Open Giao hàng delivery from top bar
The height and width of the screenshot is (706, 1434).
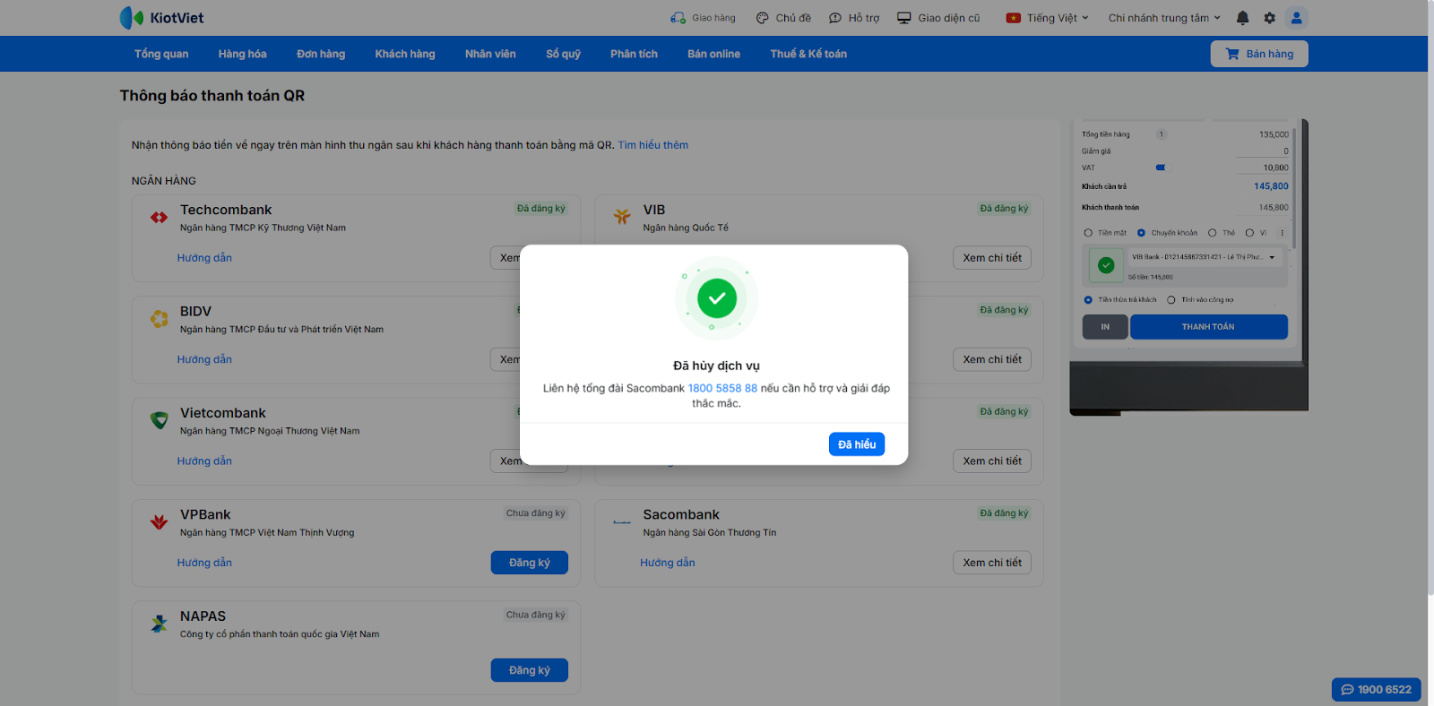coord(703,18)
